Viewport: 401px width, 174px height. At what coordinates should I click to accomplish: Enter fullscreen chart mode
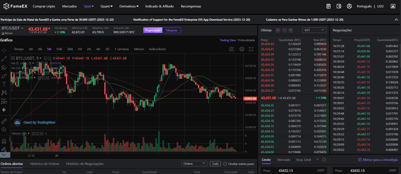(251, 49)
